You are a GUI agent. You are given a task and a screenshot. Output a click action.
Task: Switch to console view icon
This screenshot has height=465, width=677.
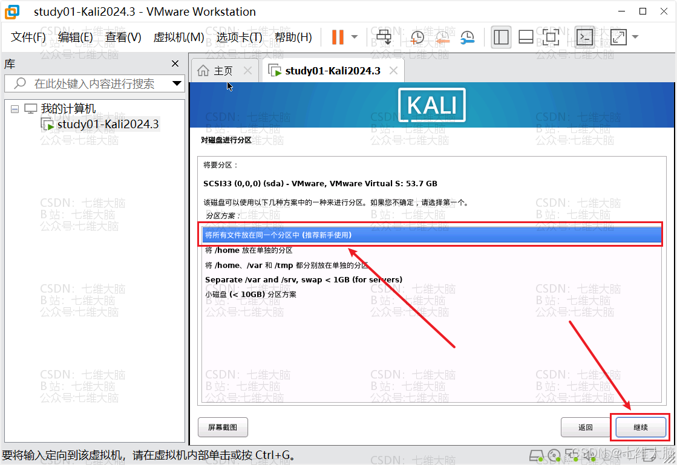pyautogui.click(x=585, y=37)
